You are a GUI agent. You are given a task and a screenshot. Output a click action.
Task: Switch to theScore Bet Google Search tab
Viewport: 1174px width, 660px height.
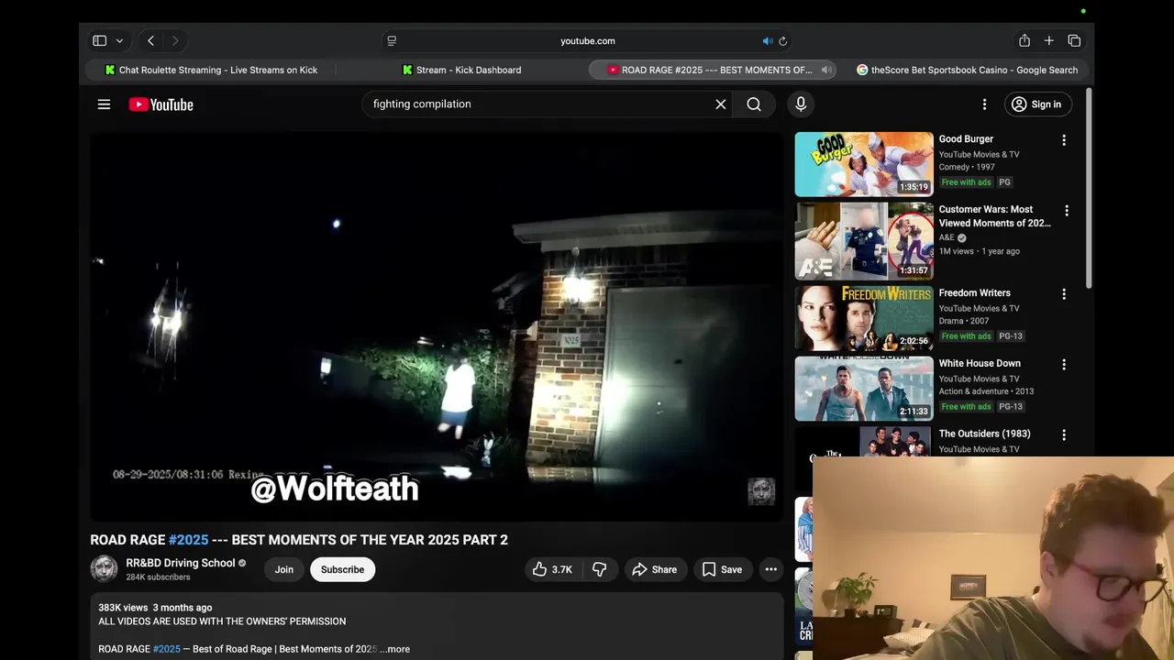click(967, 70)
